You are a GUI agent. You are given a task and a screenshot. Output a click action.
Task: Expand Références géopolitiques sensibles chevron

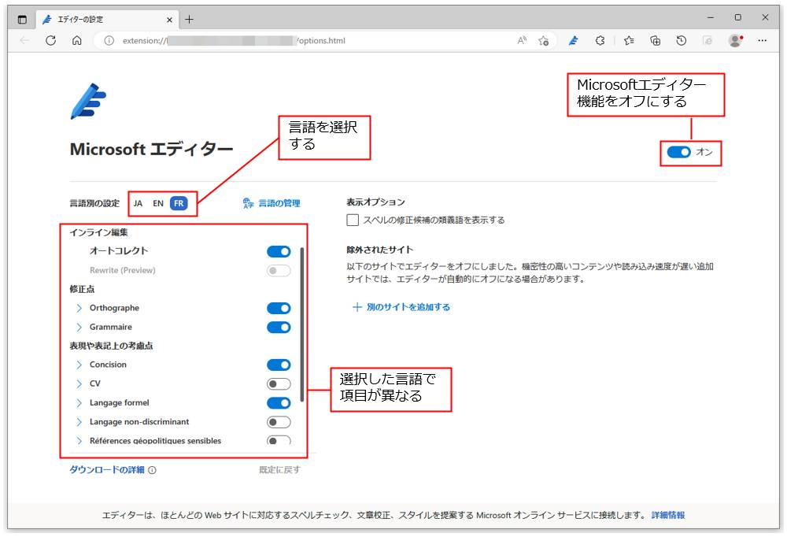click(x=79, y=441)
